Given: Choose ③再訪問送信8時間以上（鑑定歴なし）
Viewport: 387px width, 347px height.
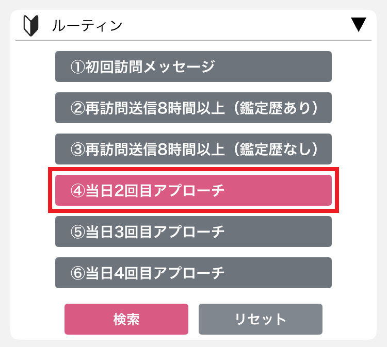Looking at the screenshot, I should [193, 149].
